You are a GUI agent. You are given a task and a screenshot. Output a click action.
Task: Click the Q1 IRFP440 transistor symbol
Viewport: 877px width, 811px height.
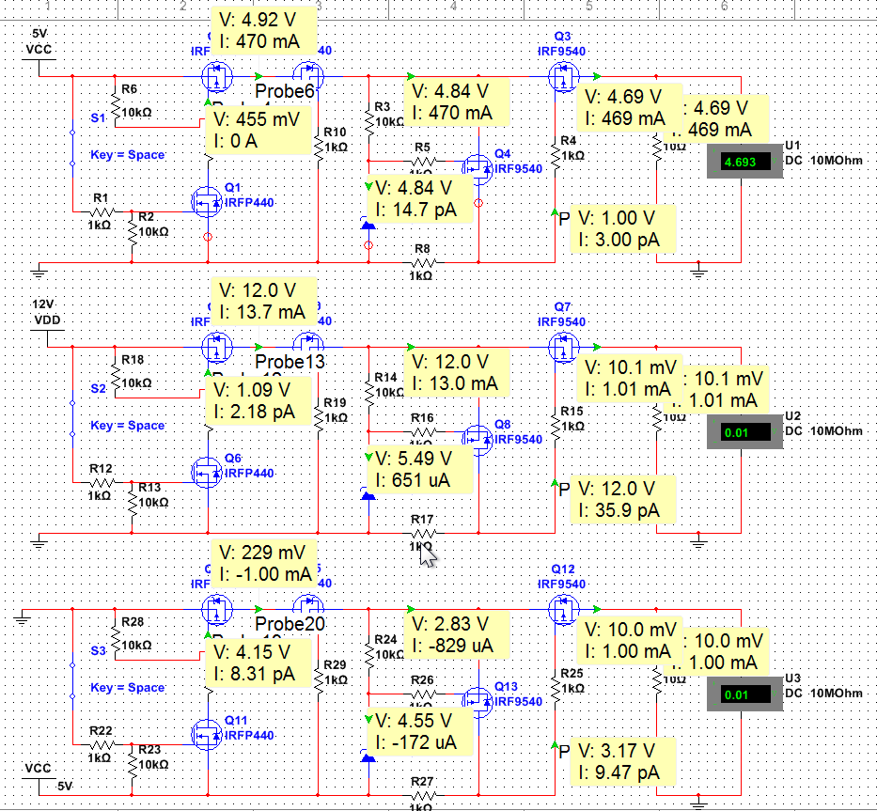207,202
